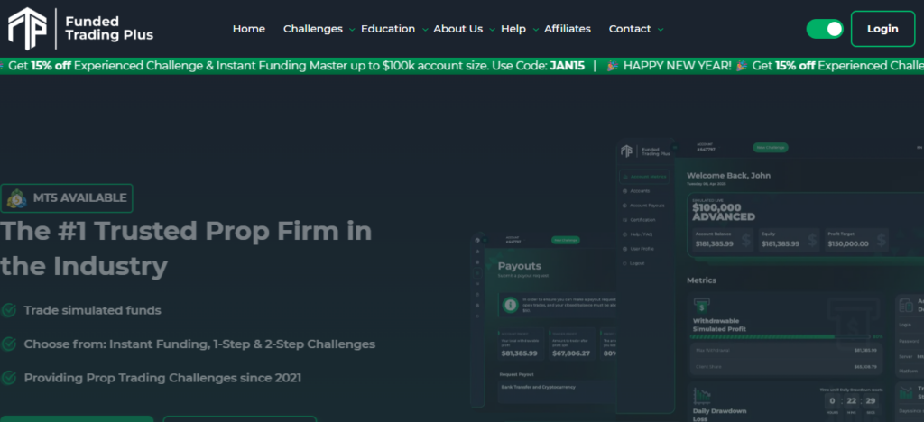
Task: Select Account Metrics in dashboard mockup sidebar
Action: click(644, 177)
